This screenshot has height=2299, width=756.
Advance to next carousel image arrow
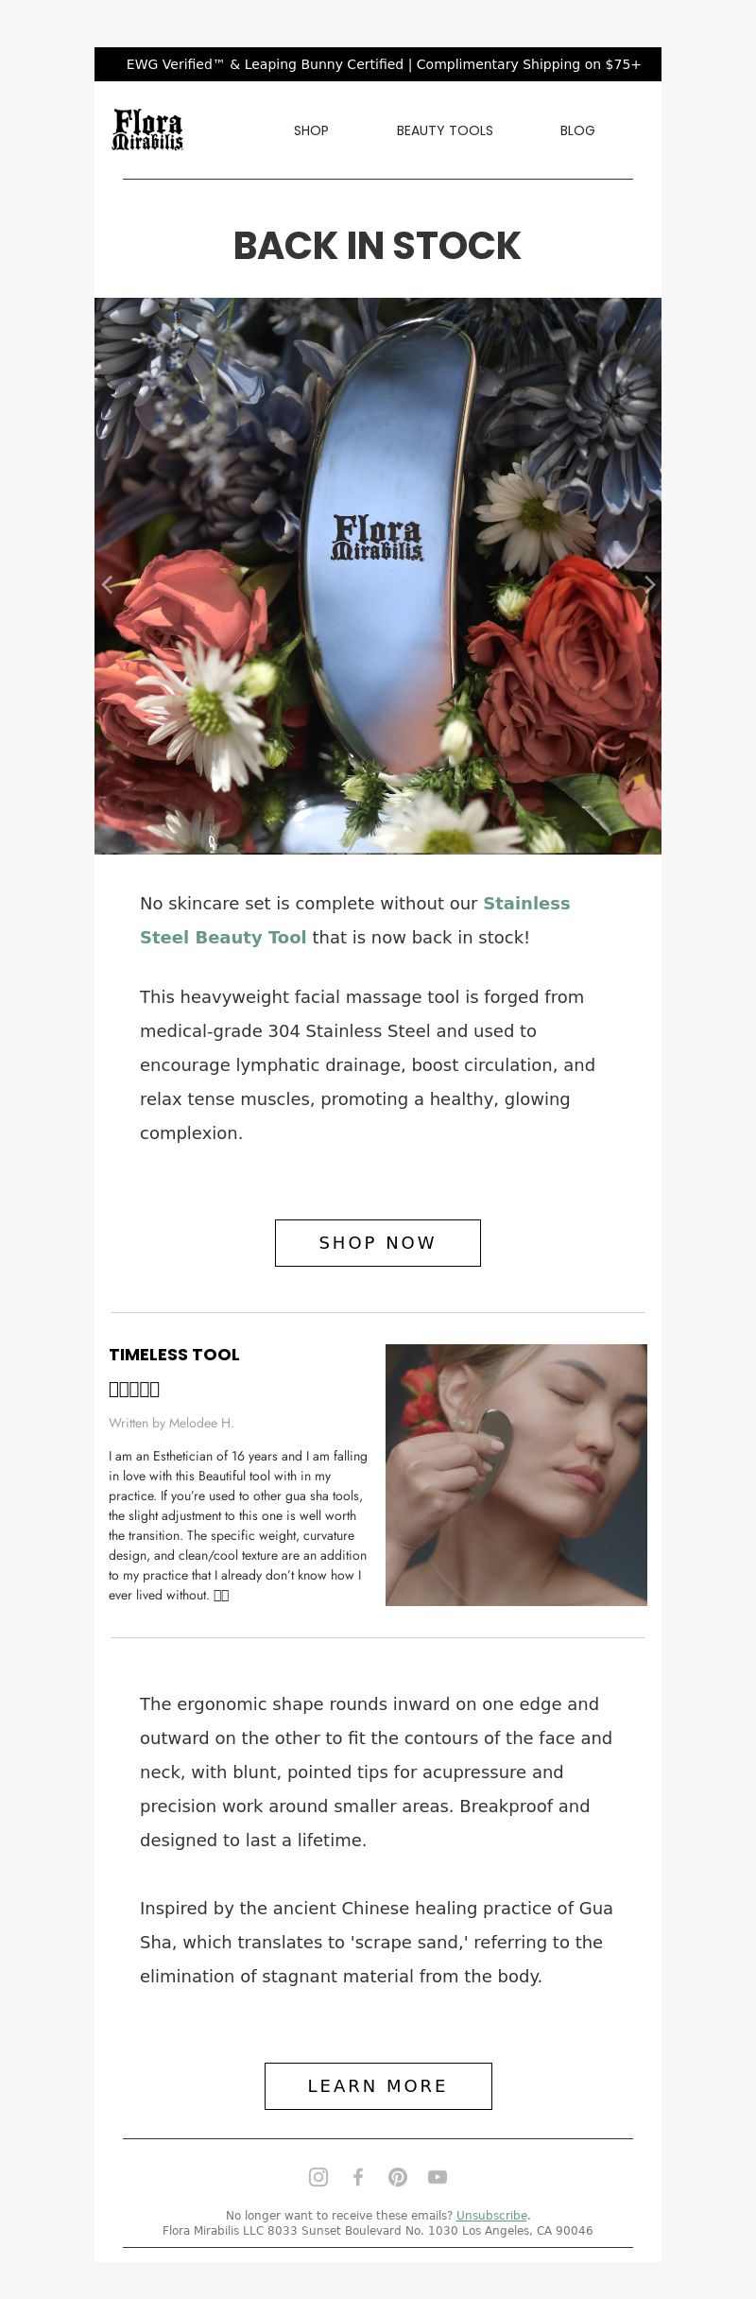click(x=649, y=584)
